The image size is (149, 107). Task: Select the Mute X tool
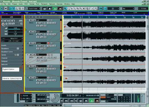[84, 9]
